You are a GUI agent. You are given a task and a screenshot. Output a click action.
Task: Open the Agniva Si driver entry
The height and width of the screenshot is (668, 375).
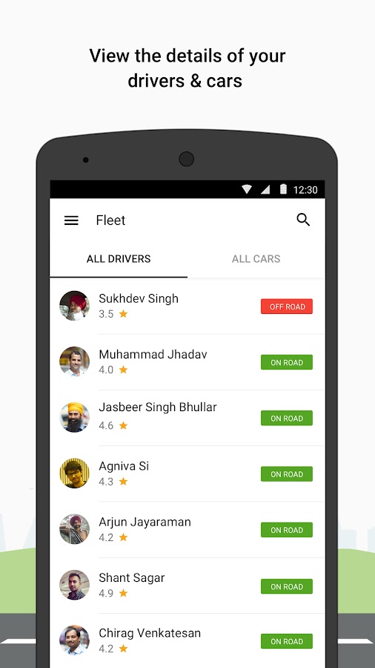click(x=187, y=474)
